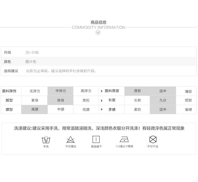Click the circled down chevron under Commodity Information
198x182 pixels.
98,32
